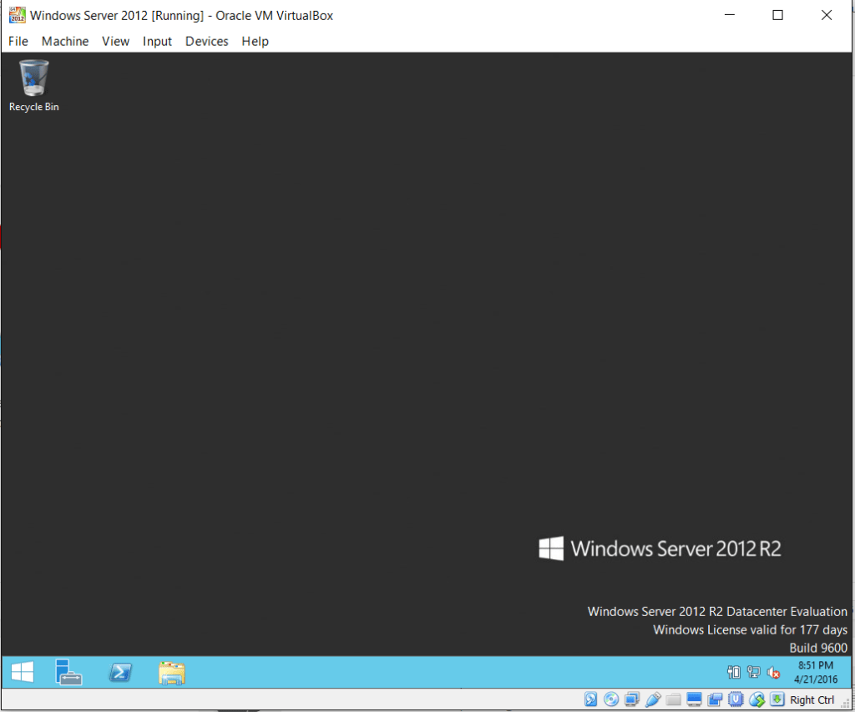Open File Explorer from the taskbar
Viewport: 855px width, 712px height.
point(171,672)
